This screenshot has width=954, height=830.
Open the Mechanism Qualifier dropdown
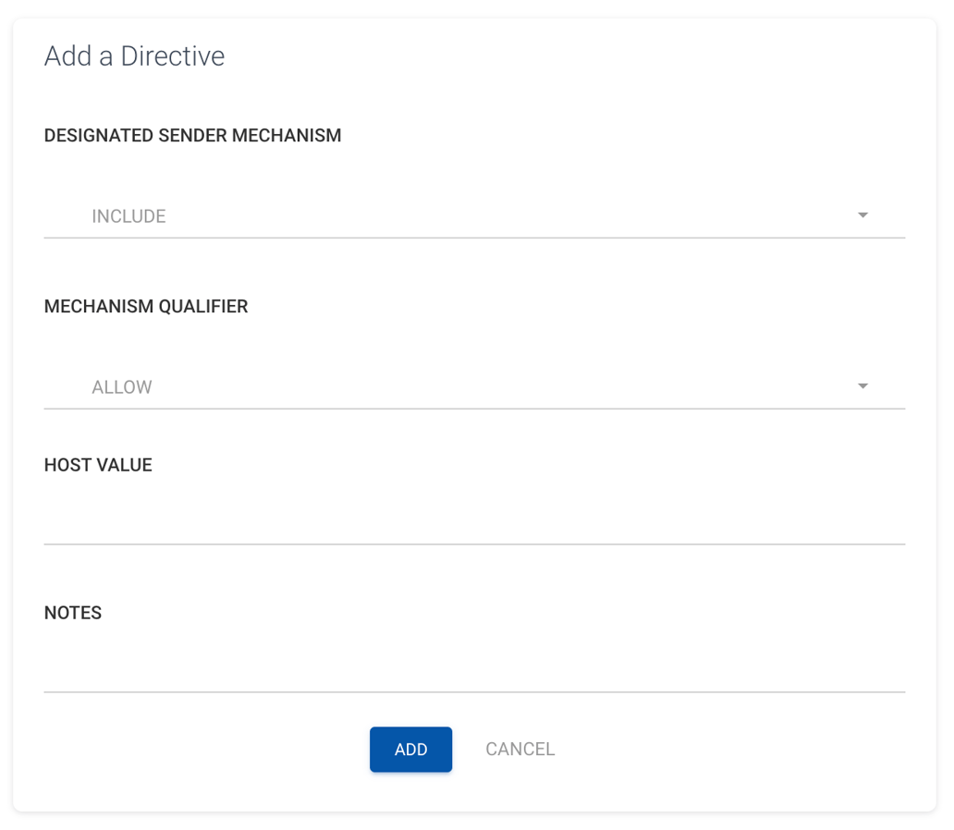click(474, 386)
